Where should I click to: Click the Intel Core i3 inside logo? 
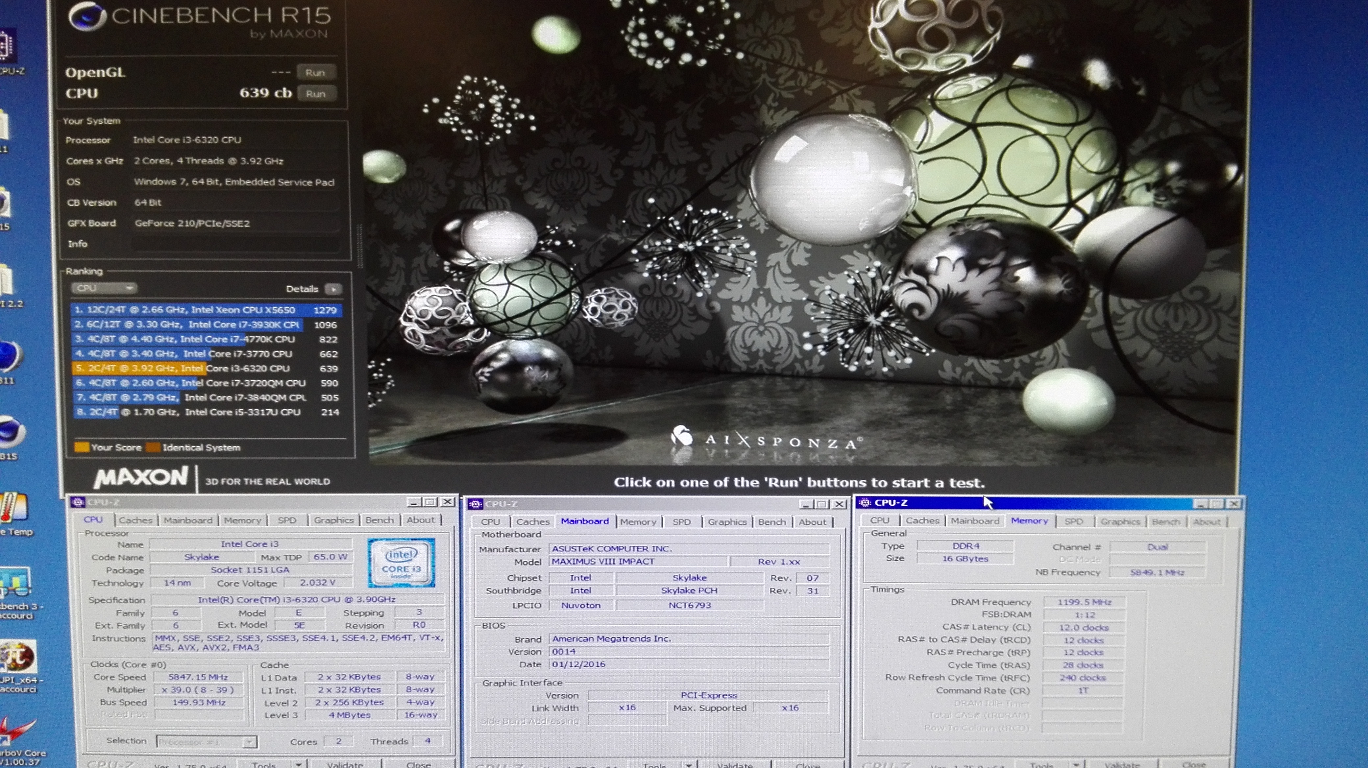(x=402, y=562)
